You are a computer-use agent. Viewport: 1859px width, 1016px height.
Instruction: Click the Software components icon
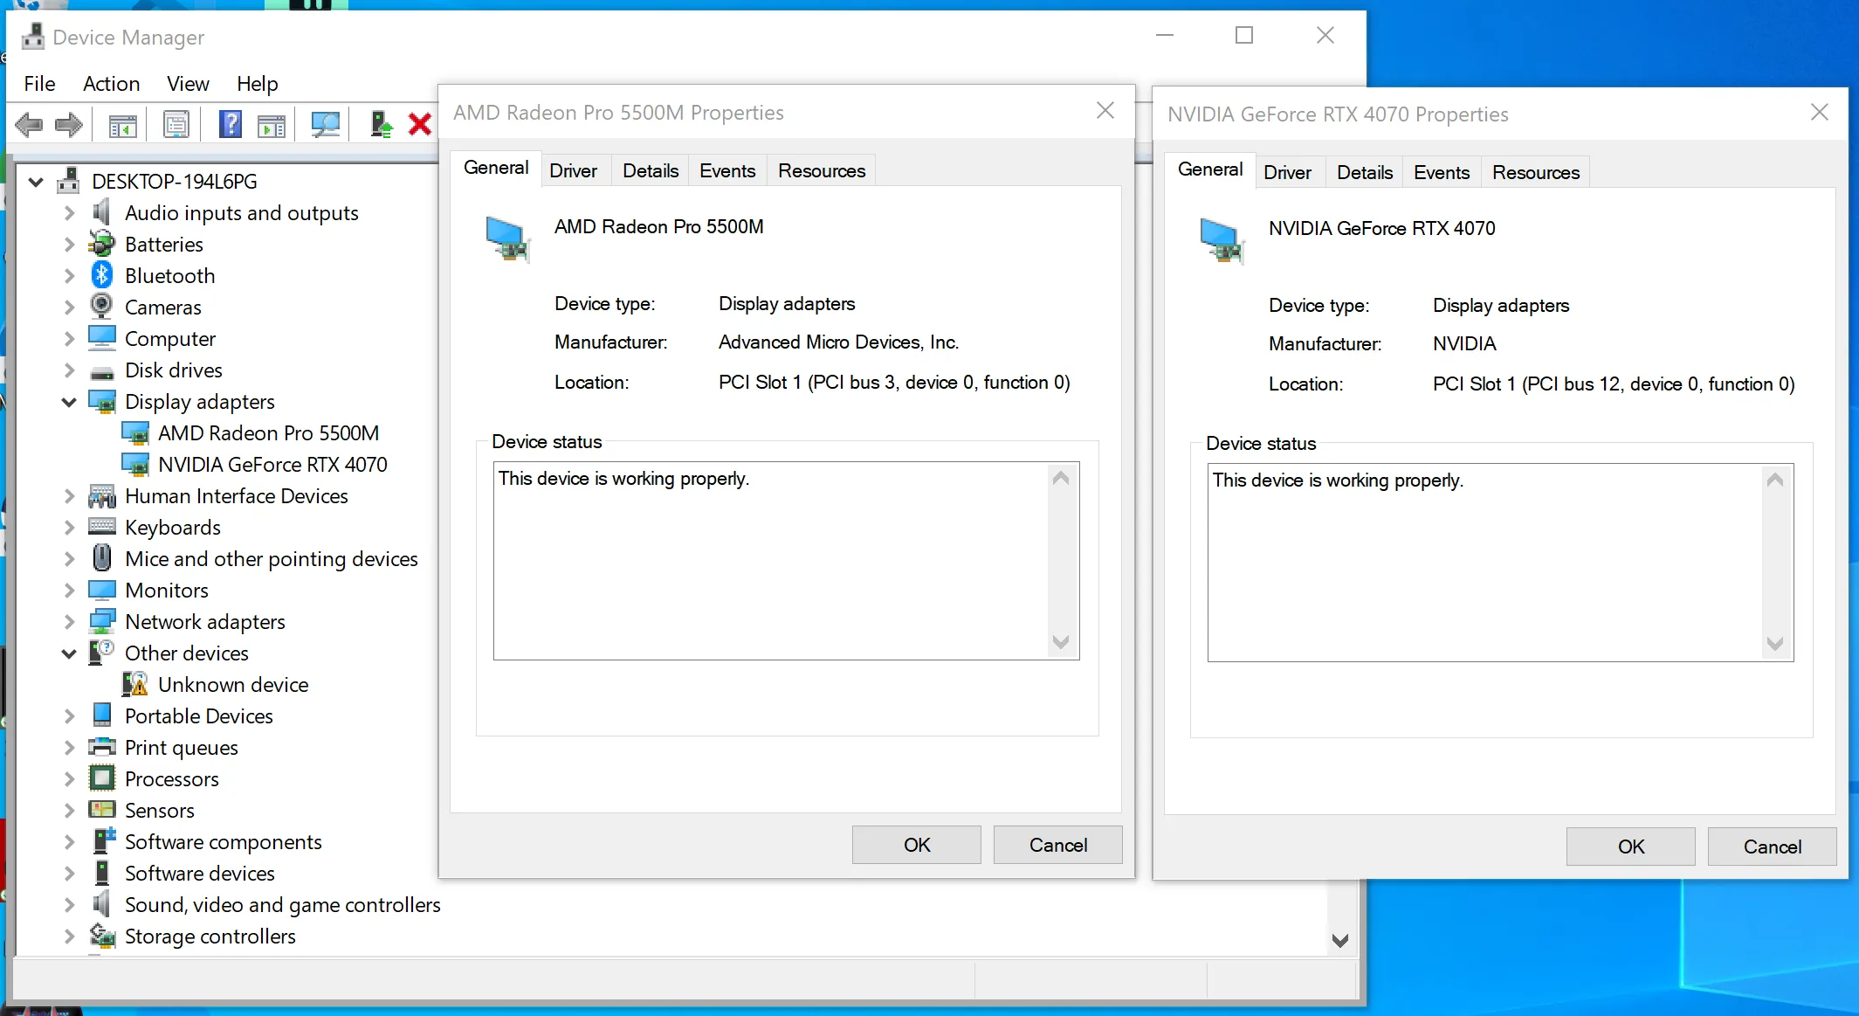pyautogui.click(x=104, y=841)
